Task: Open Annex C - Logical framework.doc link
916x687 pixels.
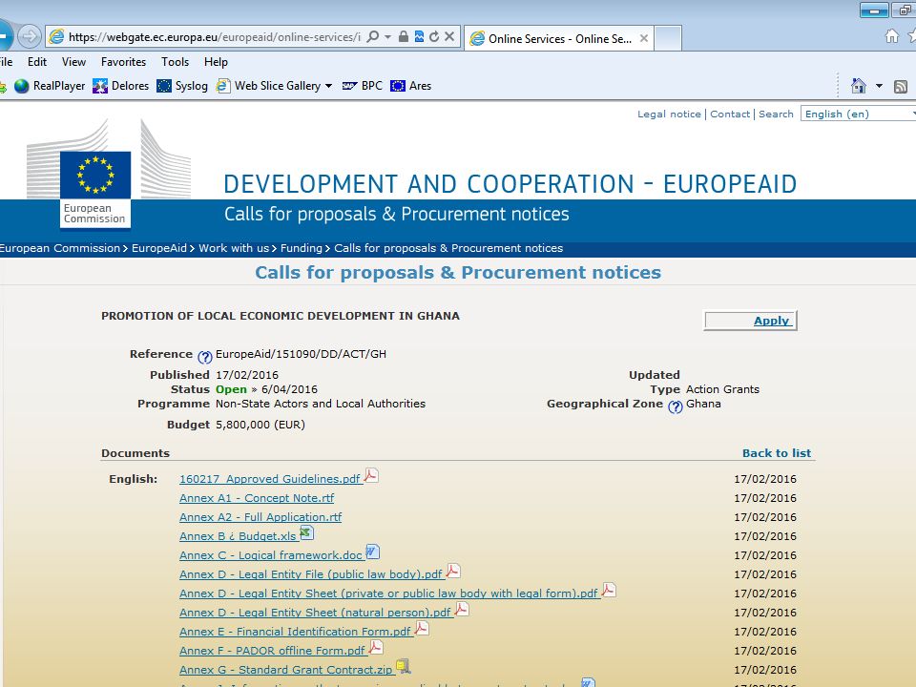Action: (271, 555)
